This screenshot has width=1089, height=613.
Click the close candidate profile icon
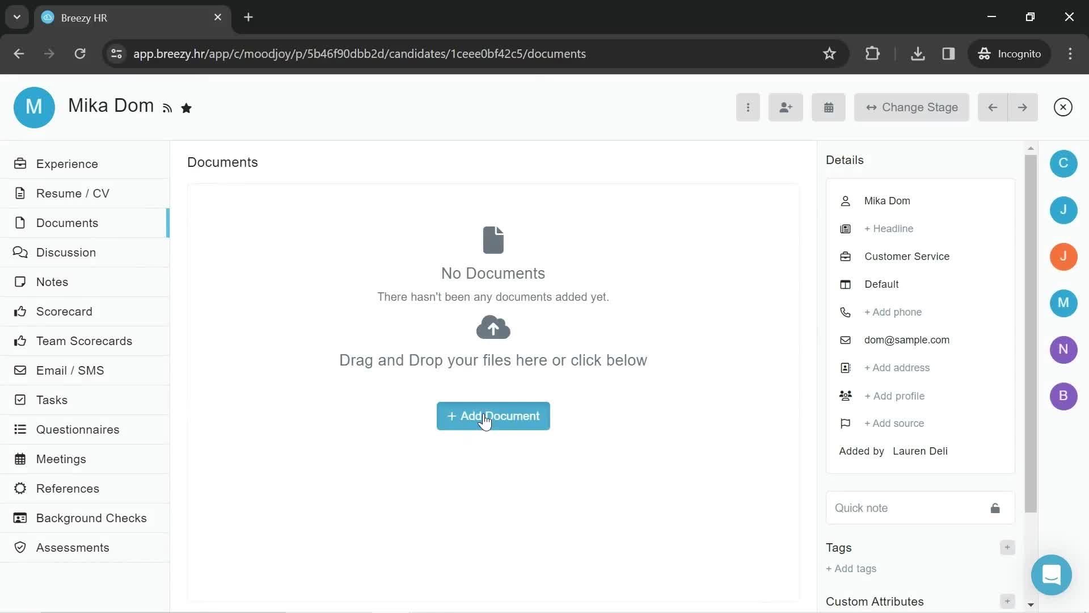[1063, 107]
